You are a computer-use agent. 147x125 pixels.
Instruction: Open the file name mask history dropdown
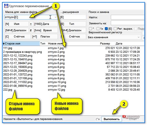pos(56,17)
